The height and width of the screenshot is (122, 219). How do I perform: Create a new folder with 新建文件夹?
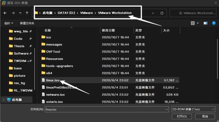[x=27, y=23]
